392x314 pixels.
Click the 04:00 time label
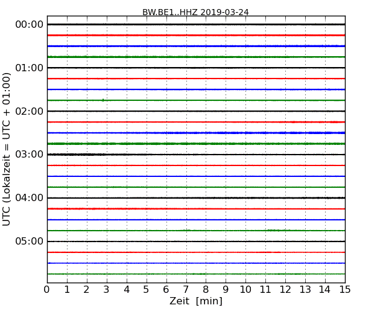click(30, 198)
